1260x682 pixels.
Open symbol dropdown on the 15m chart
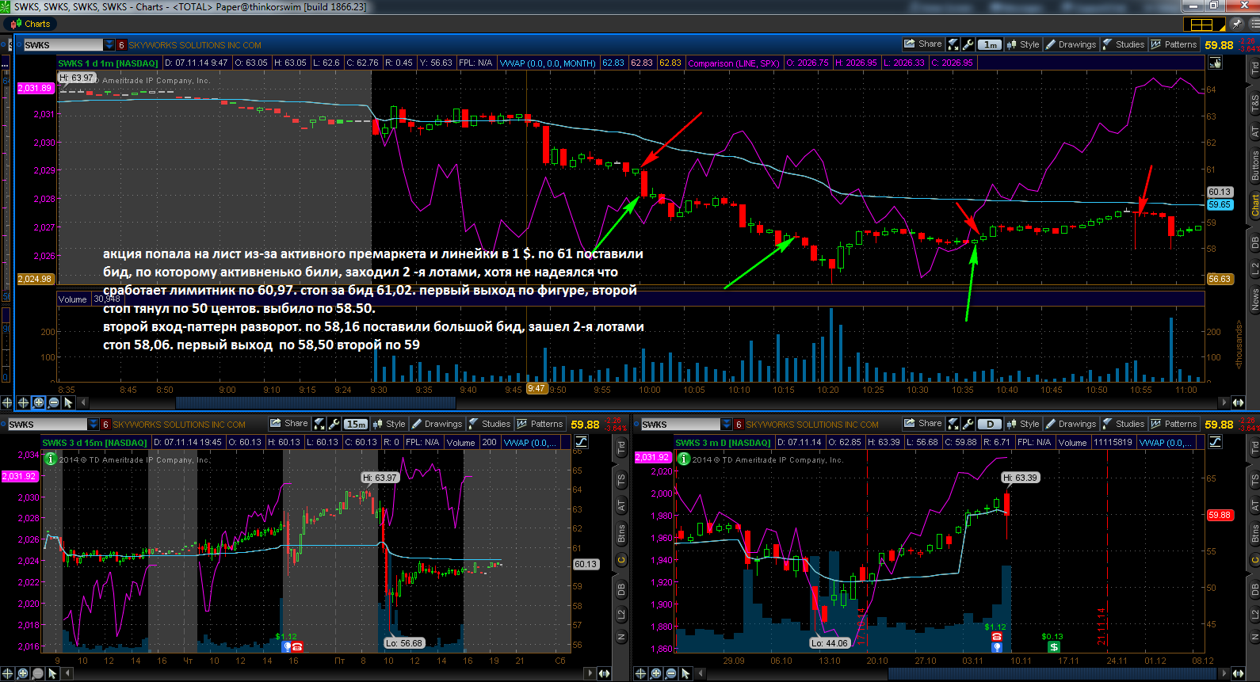[94, 425]
